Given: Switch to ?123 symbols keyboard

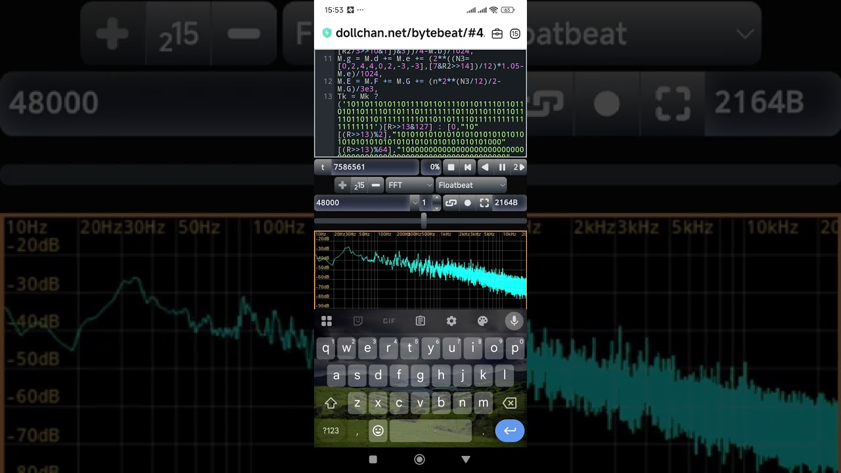Looking at the screenshot, I should tap(330, 431).
